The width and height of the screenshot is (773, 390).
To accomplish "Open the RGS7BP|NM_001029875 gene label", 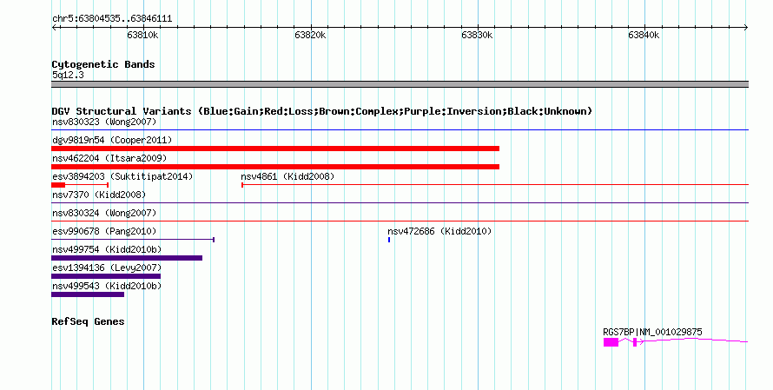I will pos(653,333).
